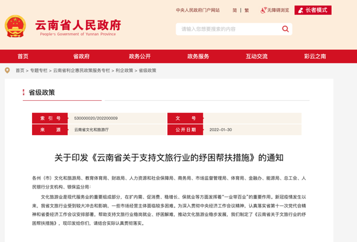Screen dimensions: 357x242
Task: Switch to simplified Chinese 简
Action: click(x=235, y=10)
